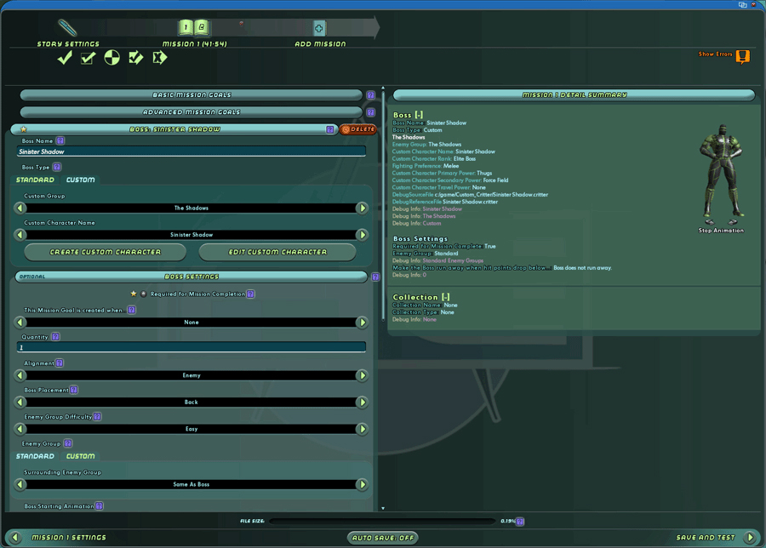This screenshot has height=548, width=766.
Task: Select Standard tab under Enemy Group
Action: (x=35, y=456)
